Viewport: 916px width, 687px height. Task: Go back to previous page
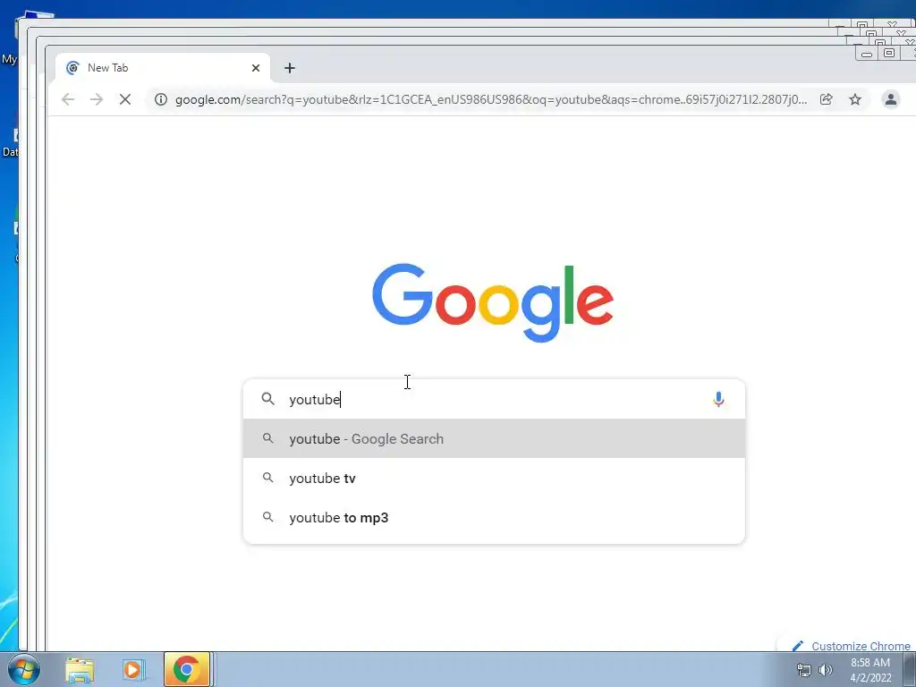click(68, 99)
